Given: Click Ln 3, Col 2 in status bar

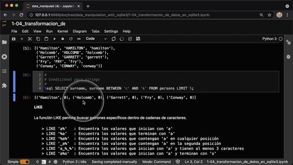Looking at the screenshot, I should coord(194,162).
